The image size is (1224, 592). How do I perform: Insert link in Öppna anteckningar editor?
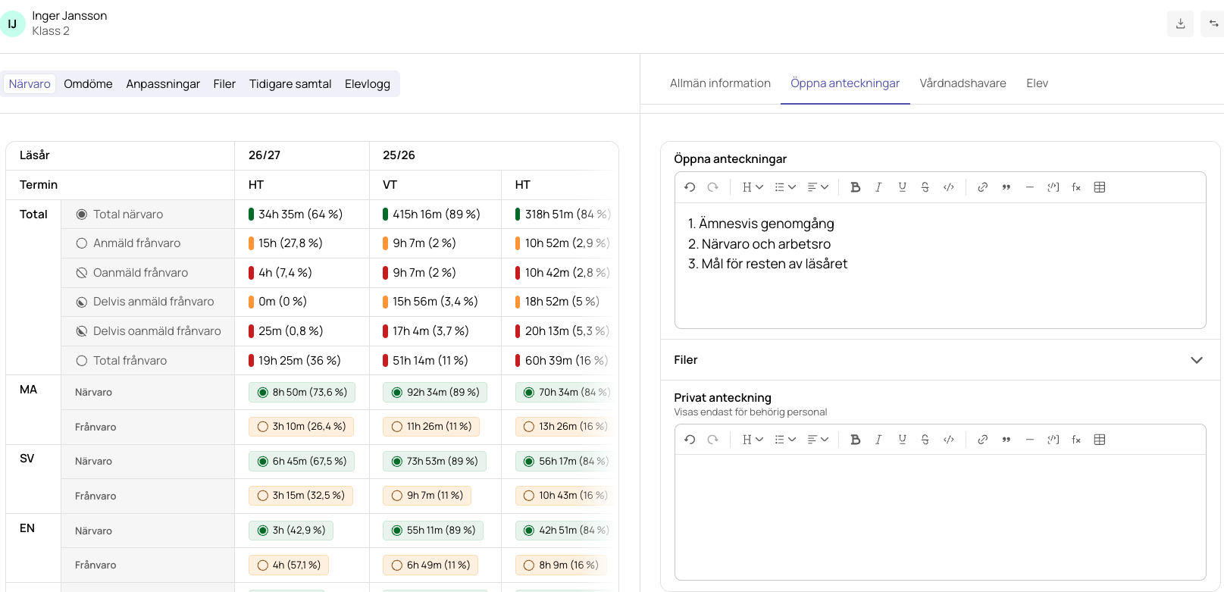click(x=982, y=187)
